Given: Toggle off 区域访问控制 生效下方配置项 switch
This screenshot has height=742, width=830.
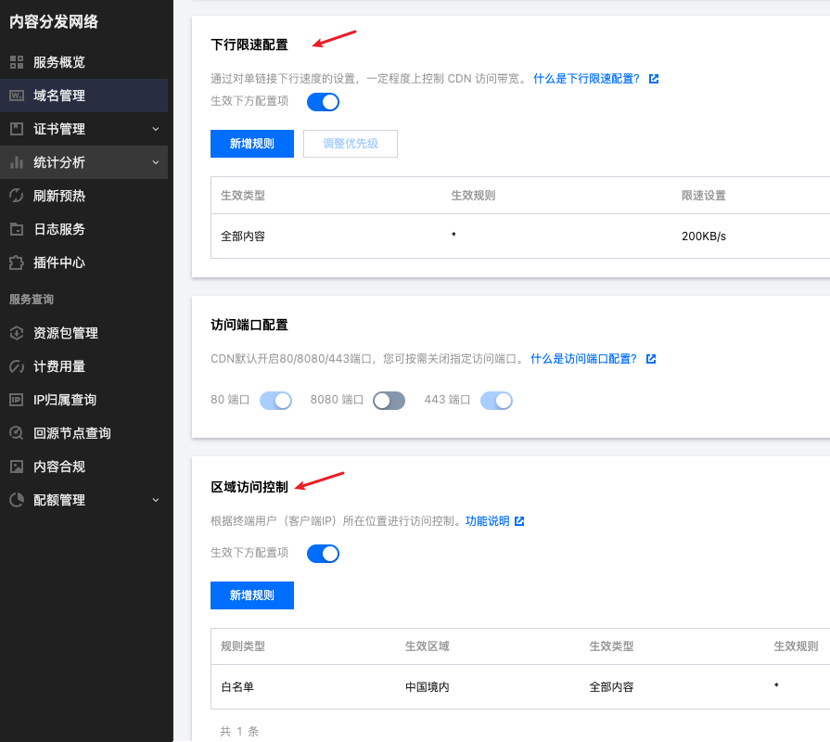Looking at the screenshot, I should pos(323,554).
